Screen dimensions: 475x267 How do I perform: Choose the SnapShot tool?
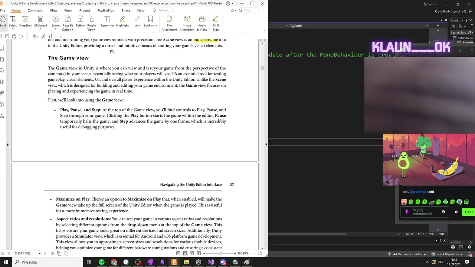[25, 22]
